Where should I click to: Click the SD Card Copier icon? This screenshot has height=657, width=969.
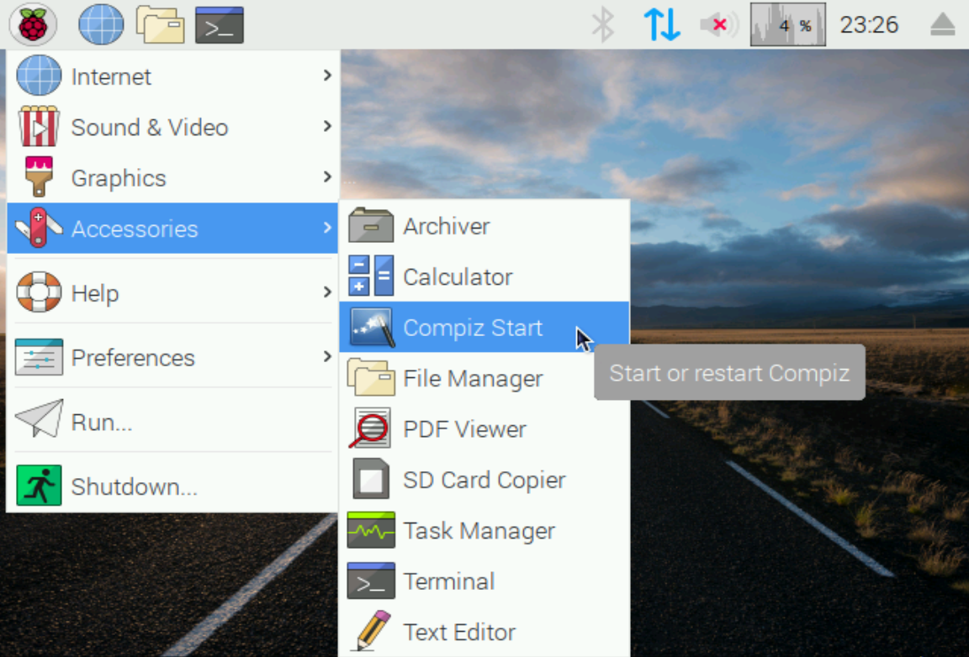click(371, 479)
